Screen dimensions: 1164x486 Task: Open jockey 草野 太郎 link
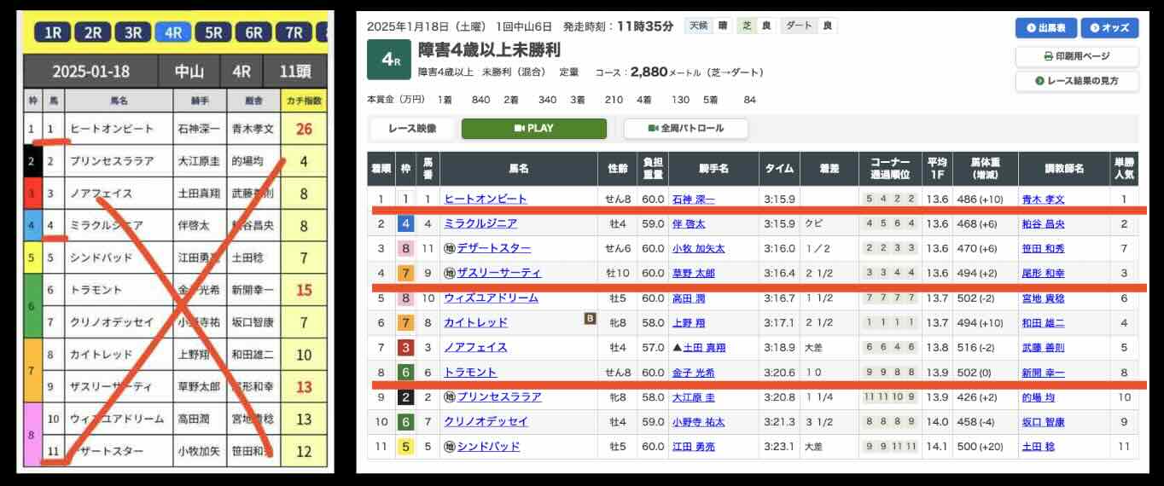point(693,273)
